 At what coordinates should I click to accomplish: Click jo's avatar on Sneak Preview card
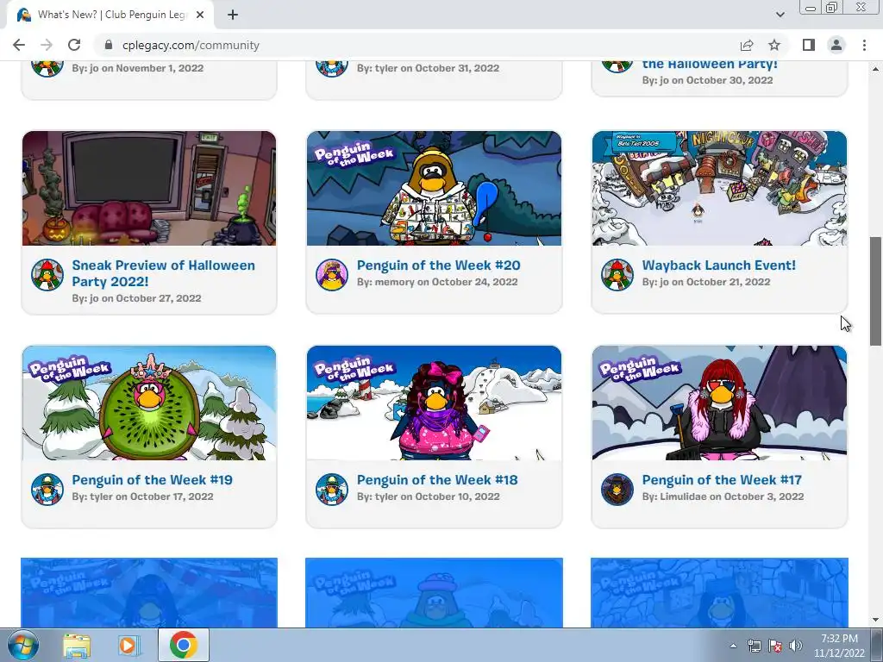point(47,275)
